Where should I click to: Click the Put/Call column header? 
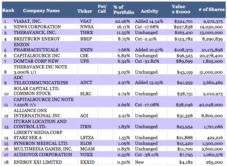[102, 9]
